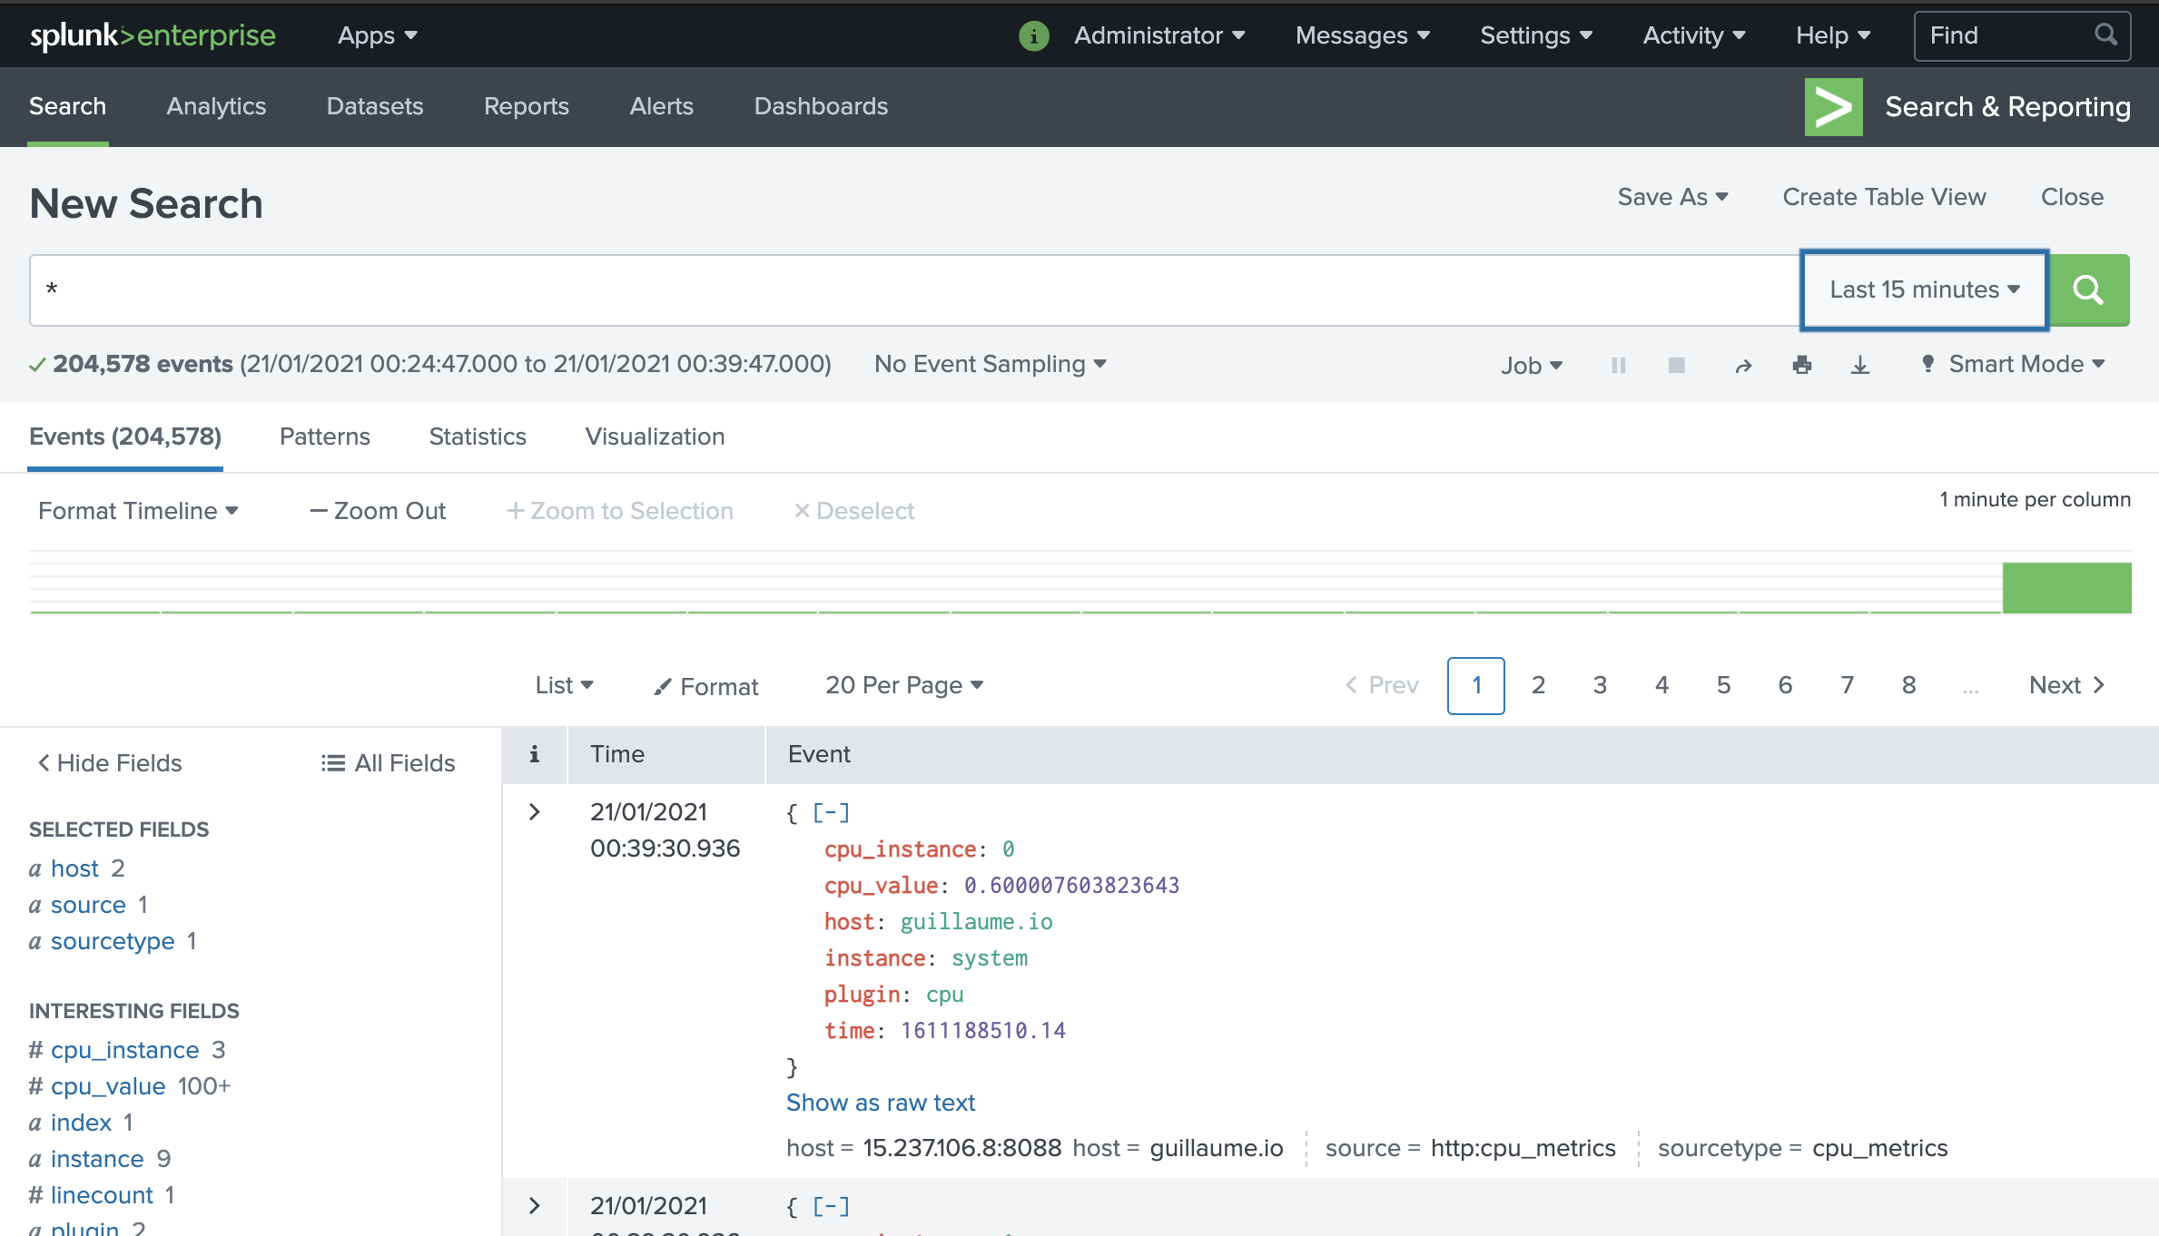Go to results page 2
Image resolution: width=2159 pixels, height=1236 pixels.
[x=1538, y=685]
